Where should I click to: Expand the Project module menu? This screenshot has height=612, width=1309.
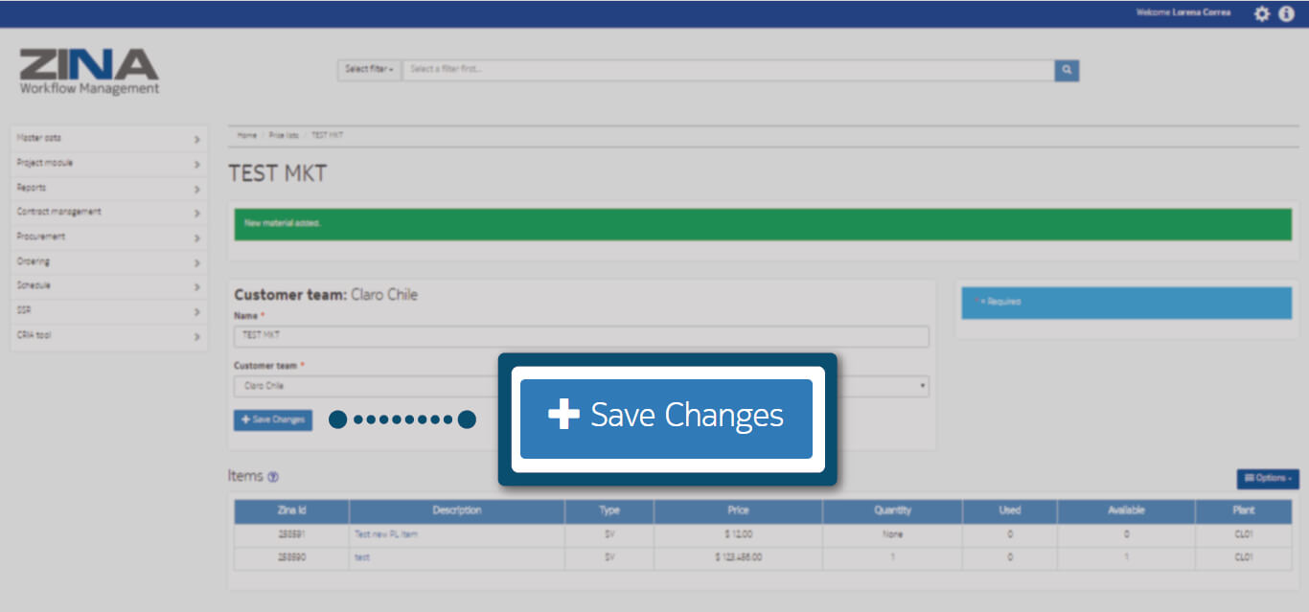pos(108,164)
